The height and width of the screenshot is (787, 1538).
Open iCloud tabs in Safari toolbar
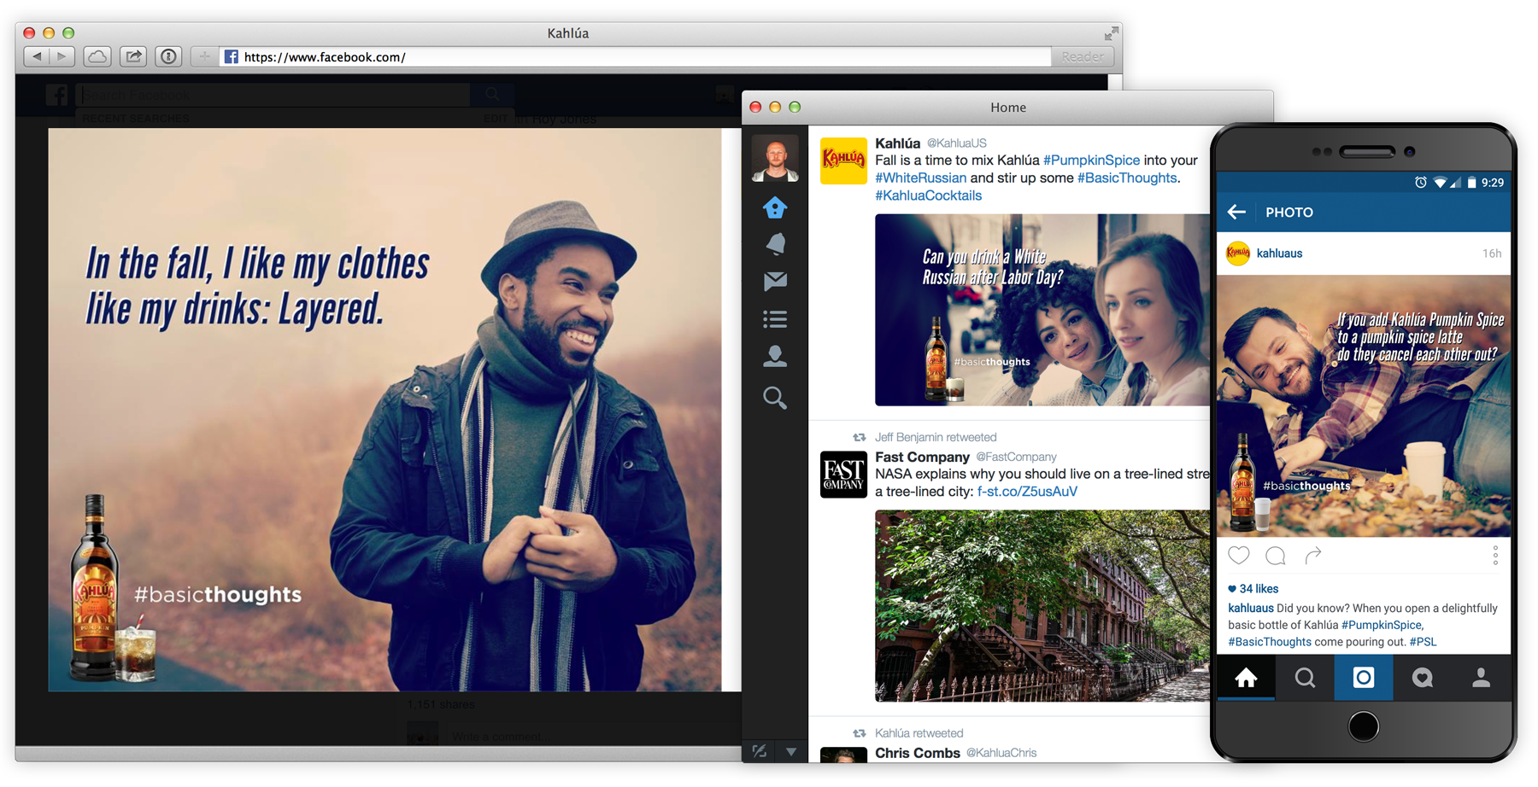97,57
